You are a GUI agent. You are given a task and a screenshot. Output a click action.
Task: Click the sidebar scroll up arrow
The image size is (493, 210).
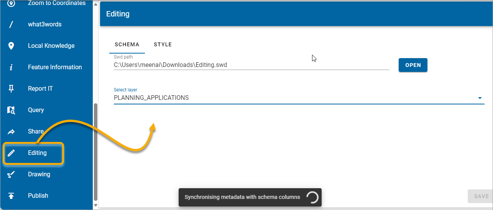(95, 4)
